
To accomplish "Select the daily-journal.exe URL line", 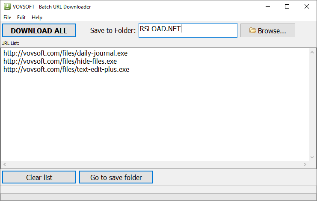I will pos(65,53).
